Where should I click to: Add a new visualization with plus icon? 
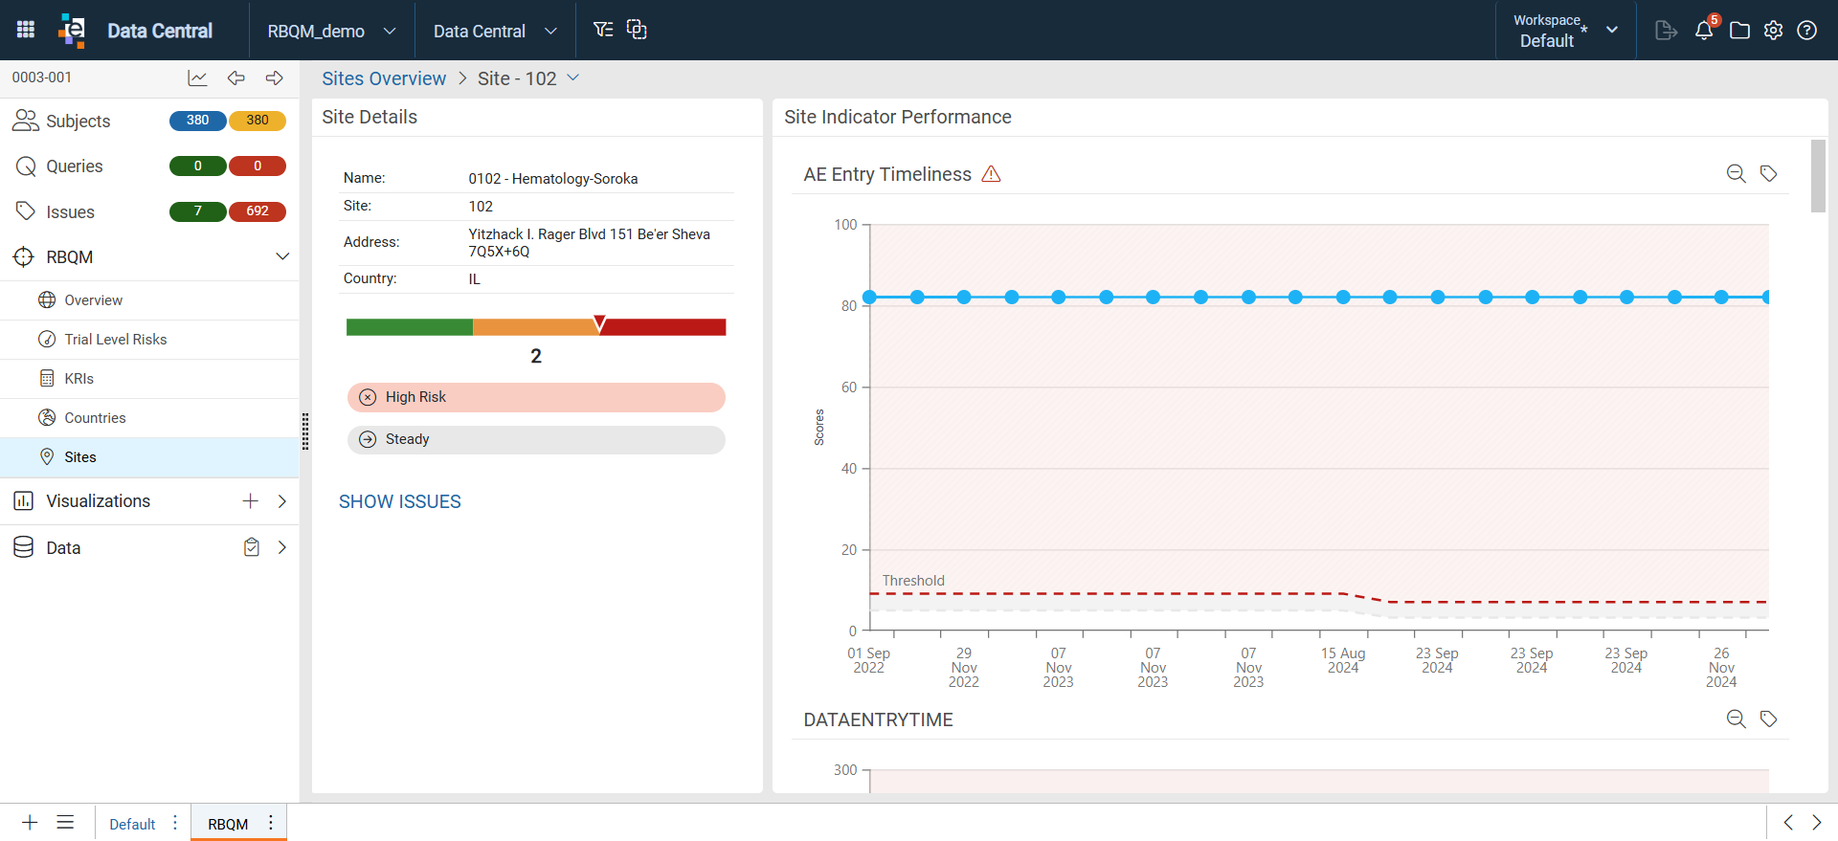click(250, 500)
